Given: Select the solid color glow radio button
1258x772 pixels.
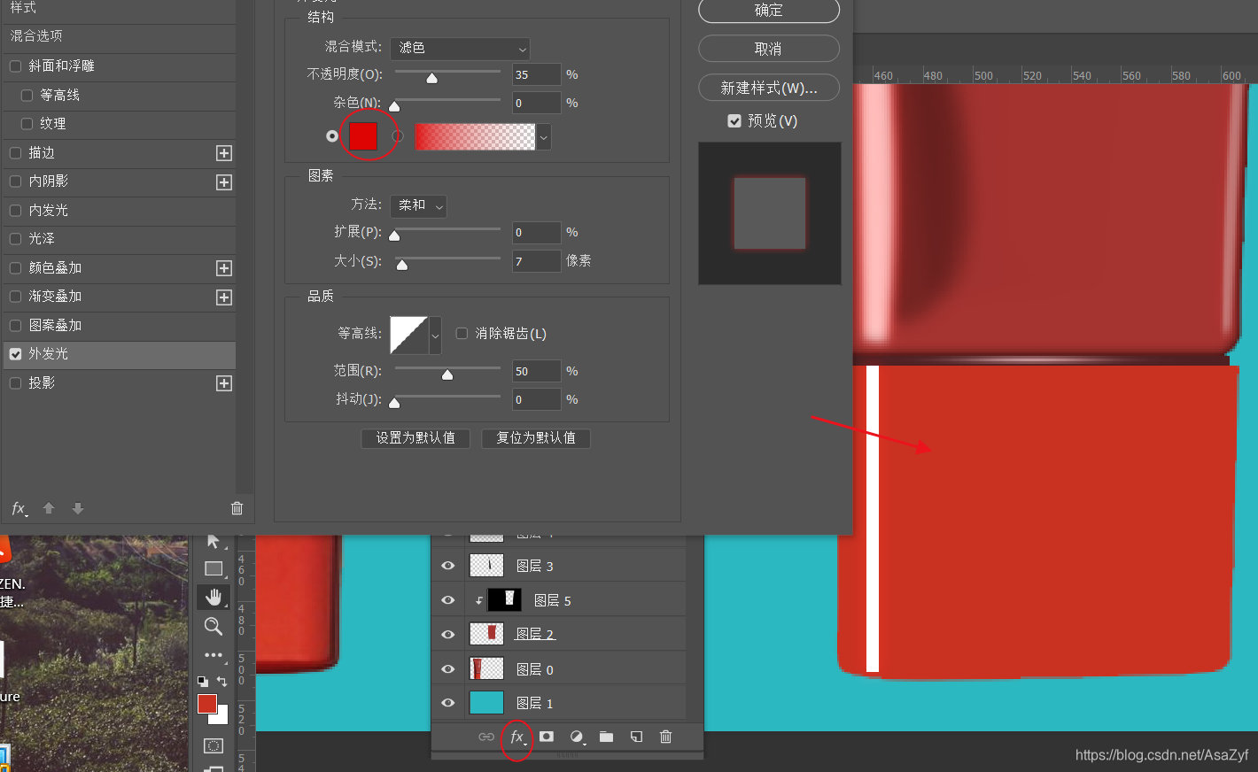Looking at the screenshot, I should pos(332,136).
